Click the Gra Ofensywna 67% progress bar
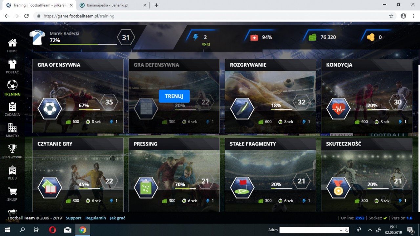 pos(89,109)
